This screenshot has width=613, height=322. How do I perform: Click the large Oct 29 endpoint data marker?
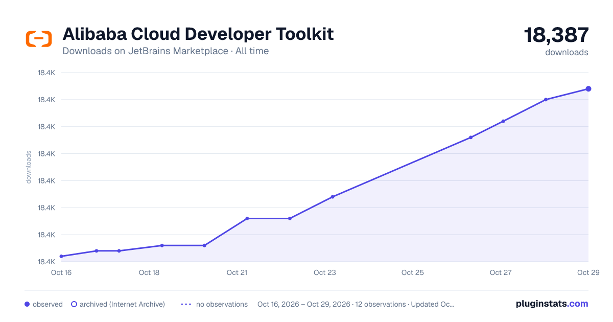coord(588,89)
